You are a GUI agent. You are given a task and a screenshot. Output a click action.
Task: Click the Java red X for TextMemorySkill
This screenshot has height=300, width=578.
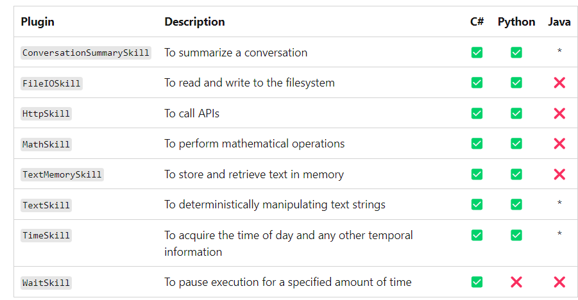pyautogui.click(x=559, y=174)
